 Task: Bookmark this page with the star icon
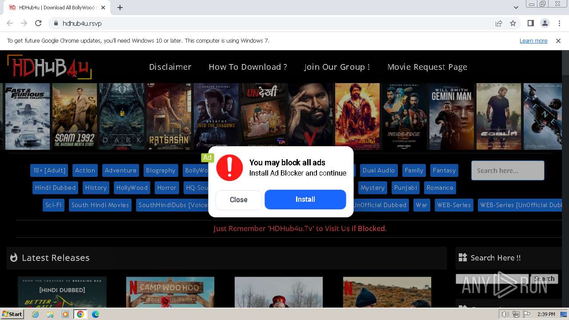pyautogui.click(x=513, y=23)
